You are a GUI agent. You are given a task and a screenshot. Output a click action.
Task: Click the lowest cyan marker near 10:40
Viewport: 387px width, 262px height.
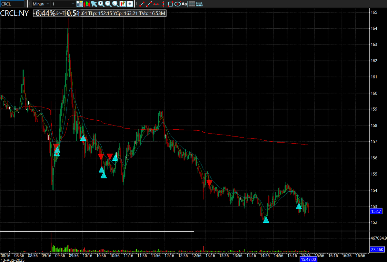click(x=104, y=175)
